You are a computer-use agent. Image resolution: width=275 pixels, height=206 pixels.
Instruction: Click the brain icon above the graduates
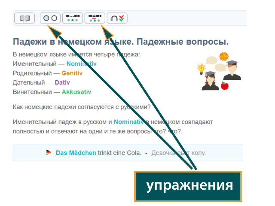pyautogui.click(x=223, y=56)
